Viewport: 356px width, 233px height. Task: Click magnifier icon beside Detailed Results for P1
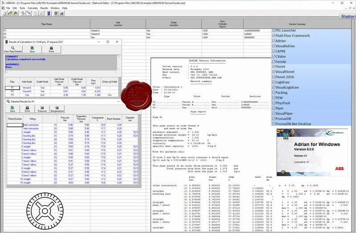pyautogui.click(x=8, y=102)
